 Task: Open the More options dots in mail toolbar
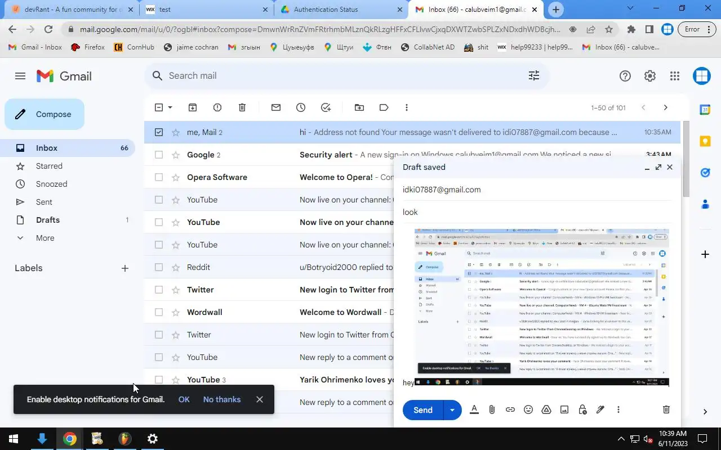[407, 107]
